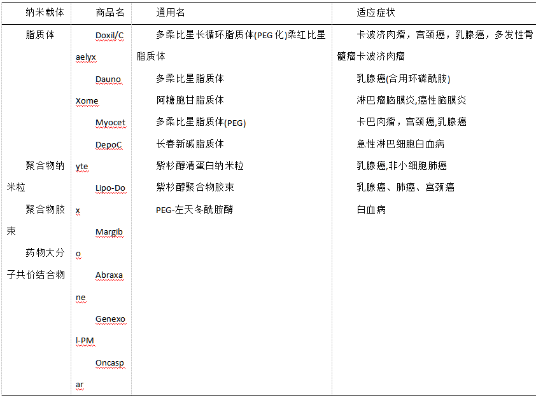Click the text 阿糖胞甘脂质体
This screenshot has height=398, width=536.
pos(190,100)
